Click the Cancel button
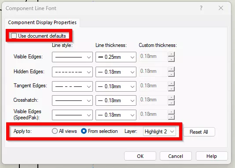The image size is (235, 168). pos(176,156)
